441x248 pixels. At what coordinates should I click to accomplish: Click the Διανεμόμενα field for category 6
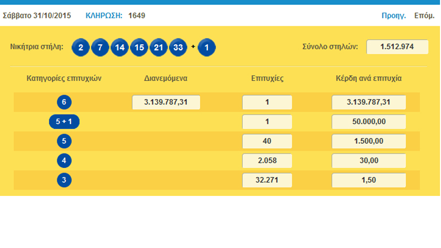tap(166, 103)
